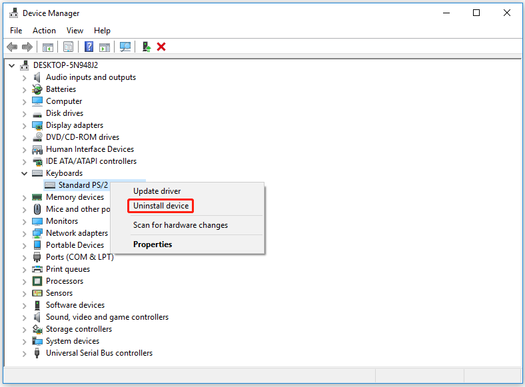Collapse the DESKTOP-5N948J2 root node
525x387 pixels.
coord(12,66)
